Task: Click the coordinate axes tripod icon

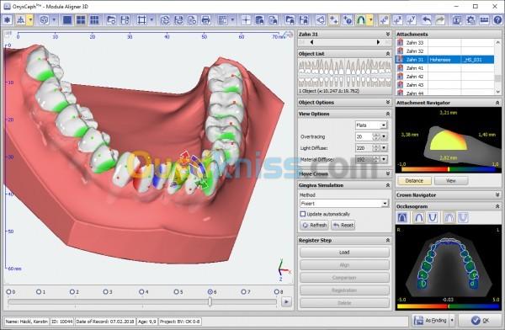Action: pos(20,20)
